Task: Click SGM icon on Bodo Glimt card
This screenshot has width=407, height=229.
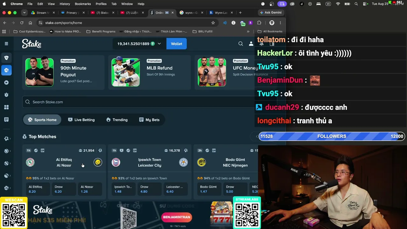Action: point(214,150)
